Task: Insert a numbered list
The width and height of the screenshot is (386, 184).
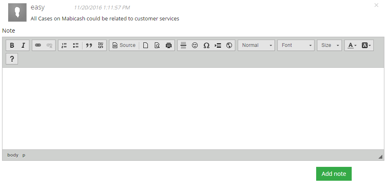Action: (x=64, y=45)
